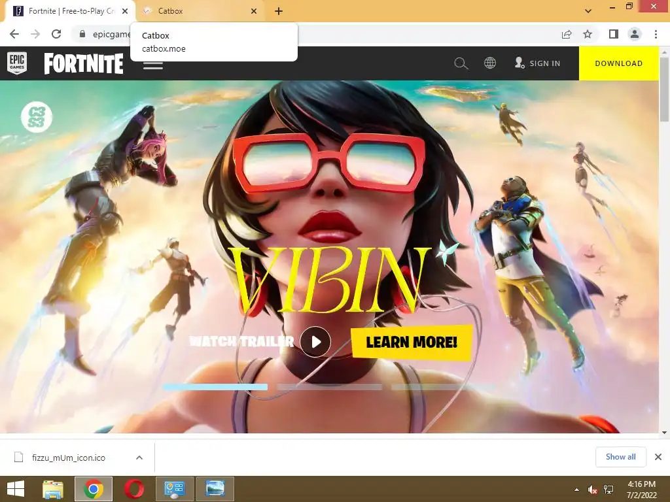Click the Epic Games logo
The height and width of the screenshot is (502, 670).
[17, 63]
